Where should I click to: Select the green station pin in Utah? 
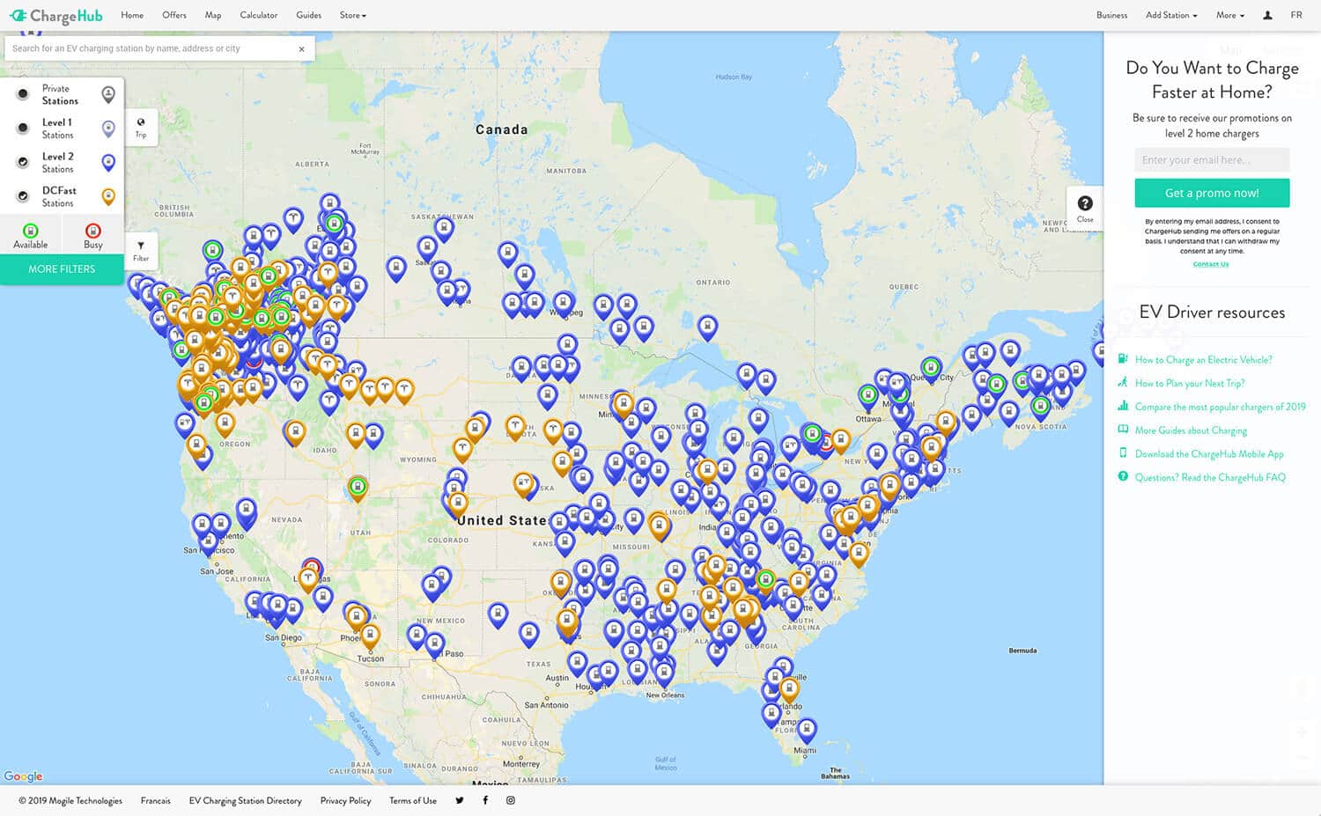tap(357, 488)
